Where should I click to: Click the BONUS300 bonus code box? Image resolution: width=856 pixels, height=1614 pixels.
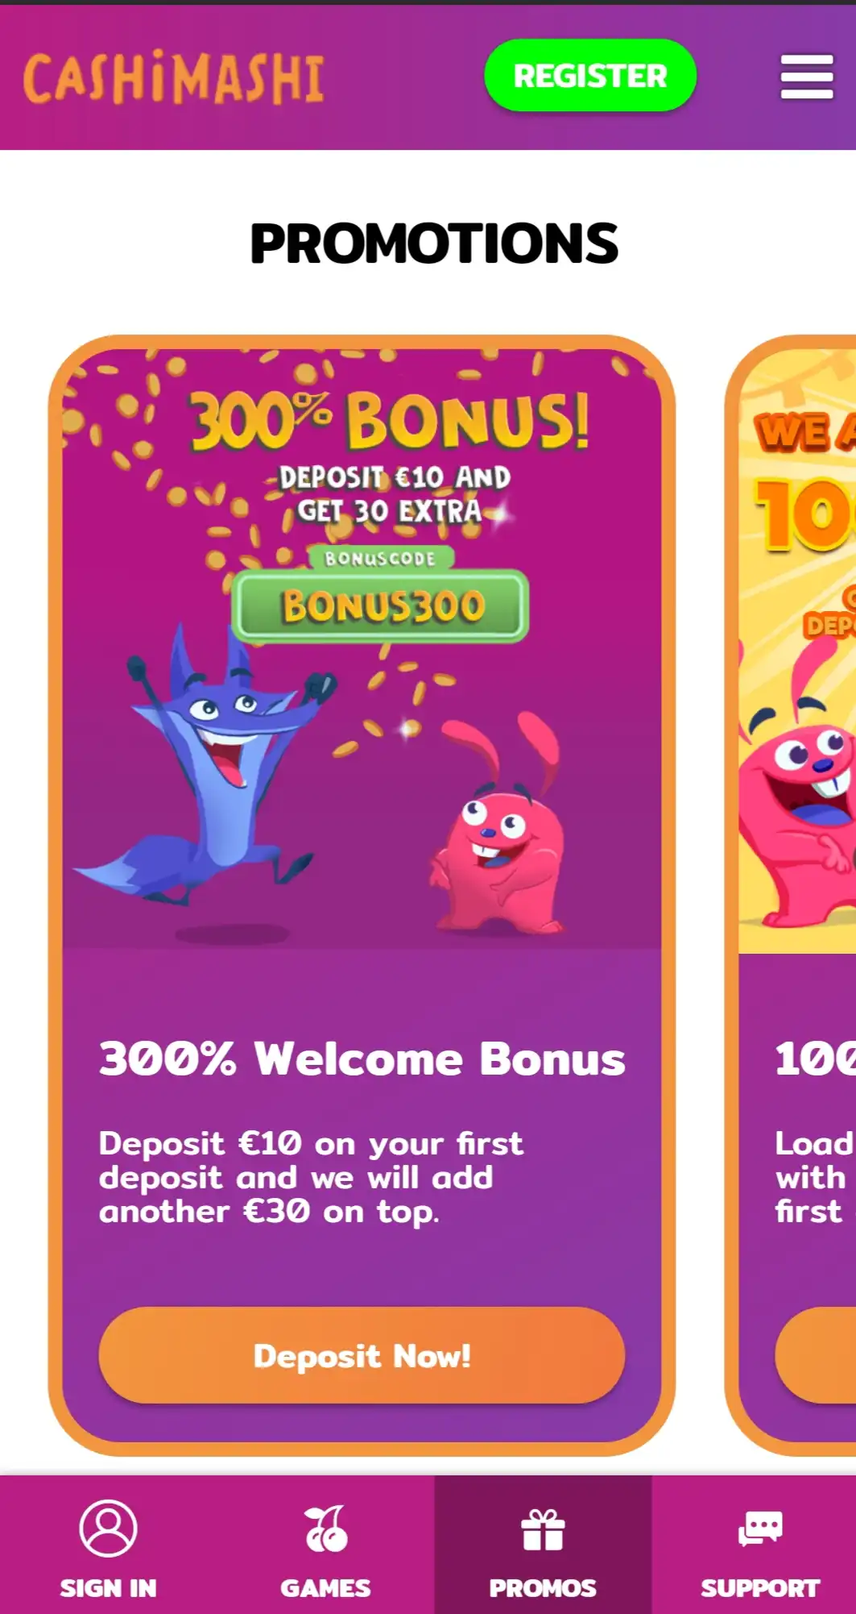tap(380, 605)
